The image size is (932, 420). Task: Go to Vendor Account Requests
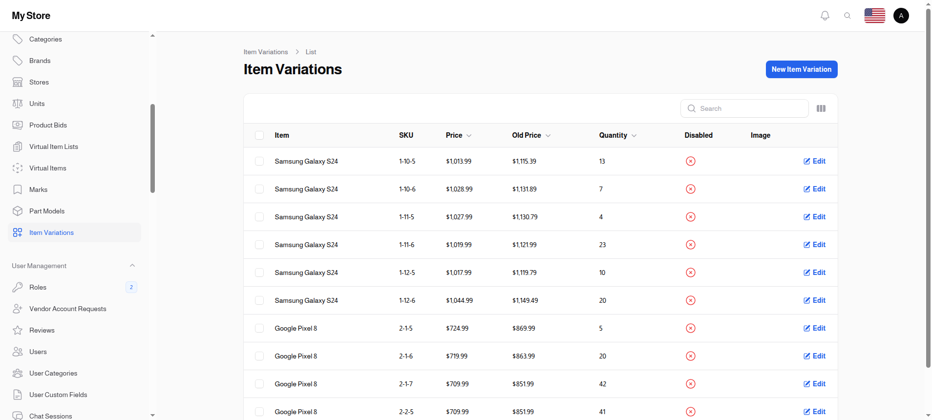pyautogui.click(x=67, y=309)
